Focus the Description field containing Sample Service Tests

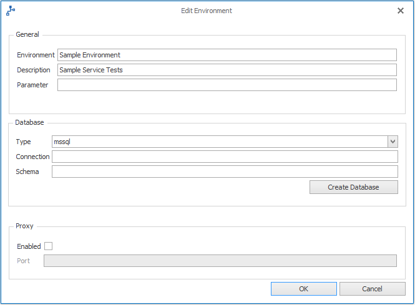click(227, 70)
